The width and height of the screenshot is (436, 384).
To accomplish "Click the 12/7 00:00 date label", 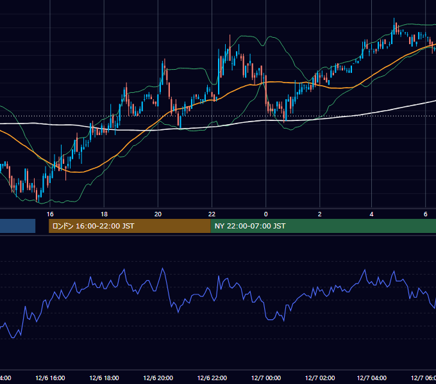I will (x=266, y=378).
